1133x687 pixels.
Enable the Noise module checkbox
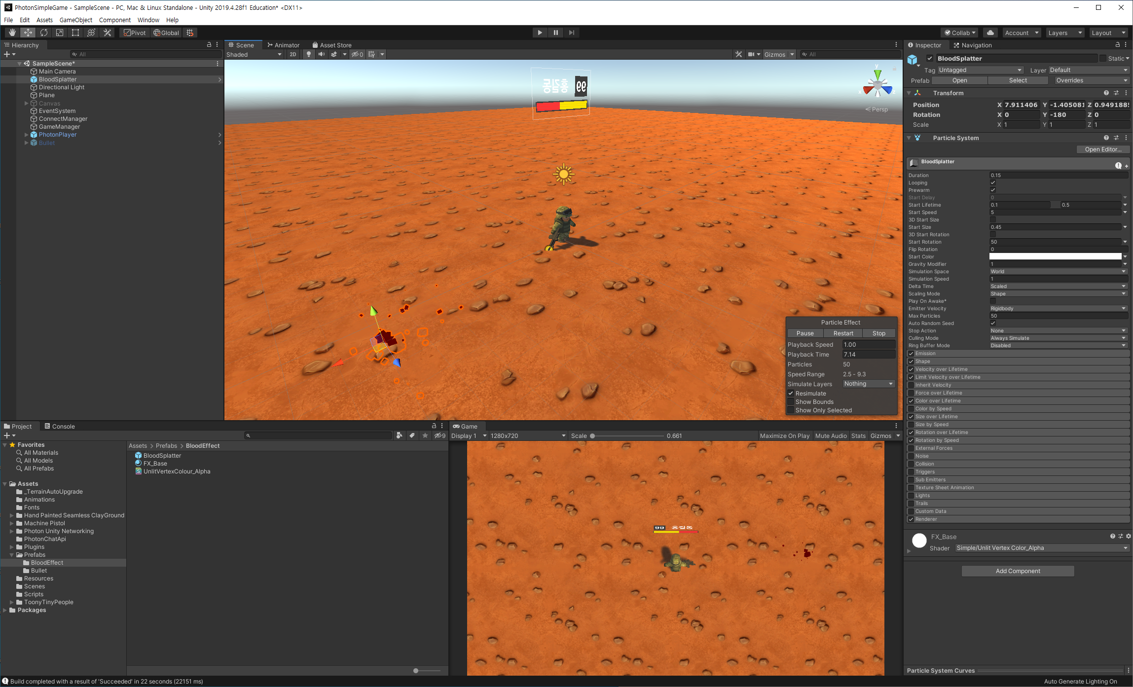(911, 456)
